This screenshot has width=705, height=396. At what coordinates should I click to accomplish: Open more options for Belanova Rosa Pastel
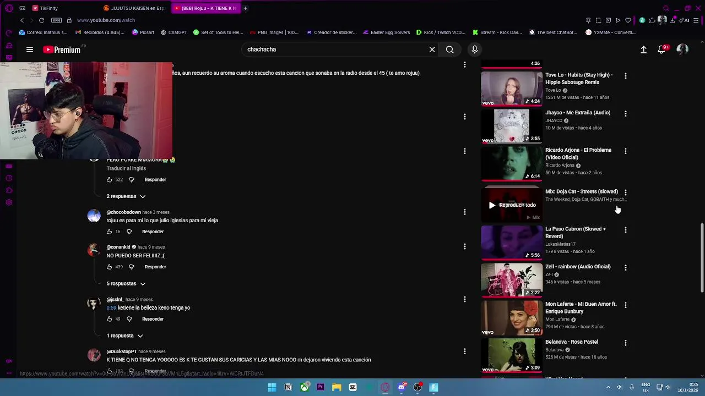click(625, 343)
